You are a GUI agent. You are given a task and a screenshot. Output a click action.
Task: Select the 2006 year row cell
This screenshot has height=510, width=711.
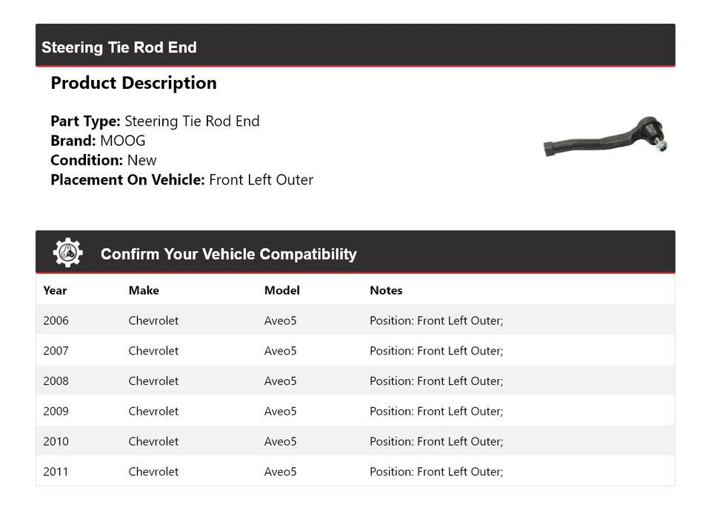56,321
